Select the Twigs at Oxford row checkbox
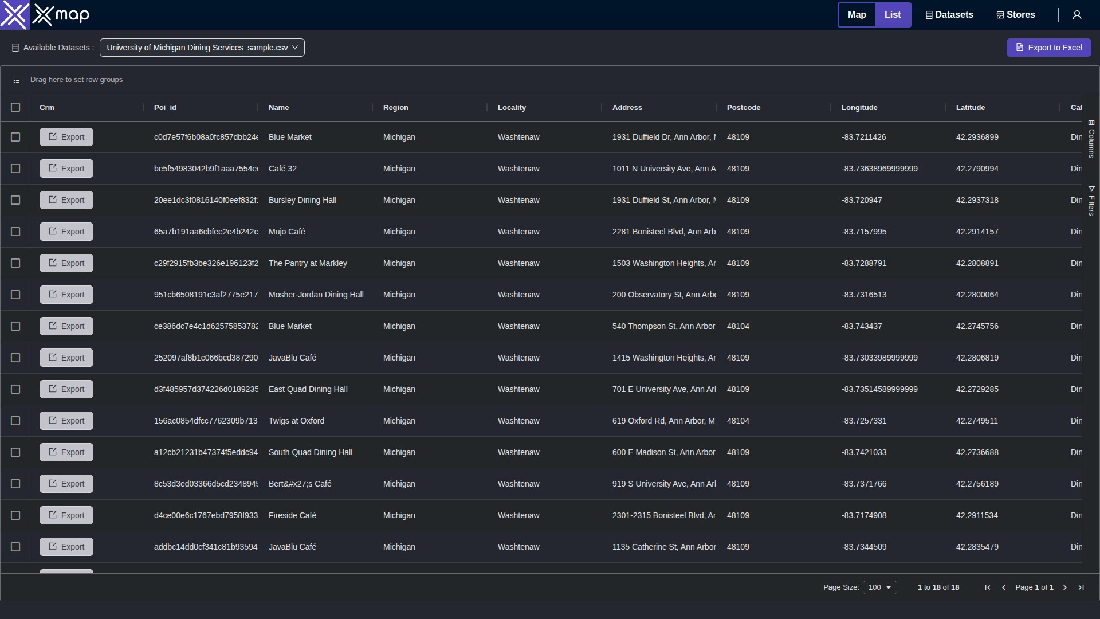The width and height of the screenshot is (1100, 619). [15, 421]
